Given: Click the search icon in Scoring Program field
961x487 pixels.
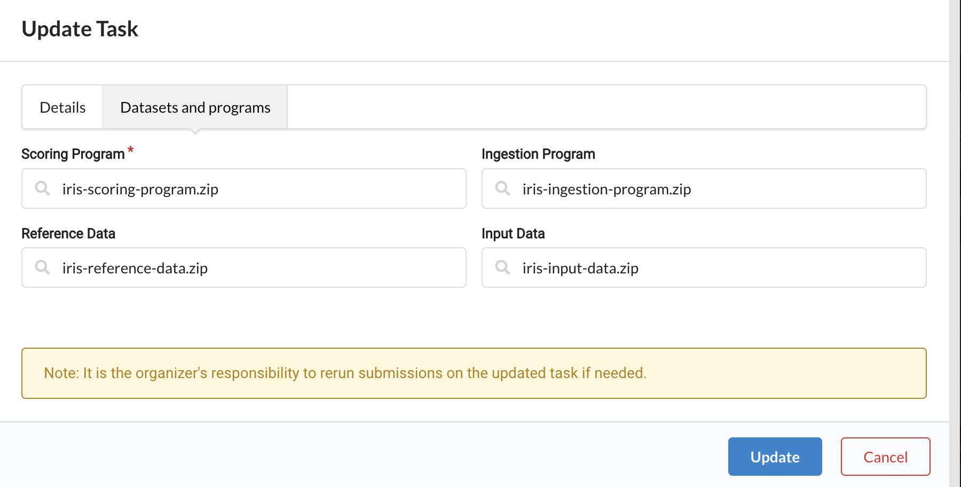Looking at the screenshot, I should (42, 188).
